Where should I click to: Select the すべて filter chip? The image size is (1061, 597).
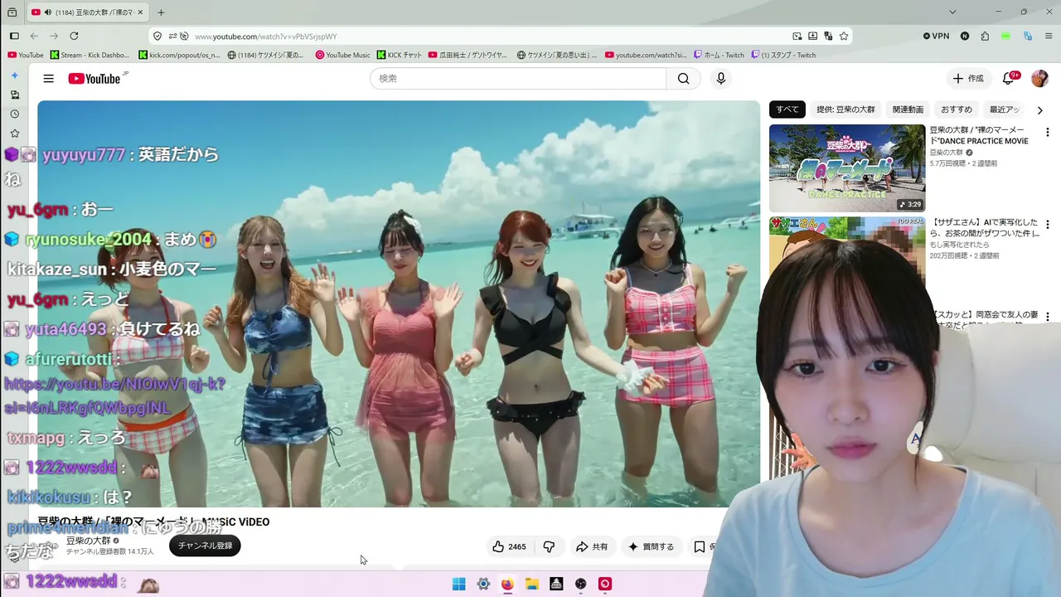787,109
